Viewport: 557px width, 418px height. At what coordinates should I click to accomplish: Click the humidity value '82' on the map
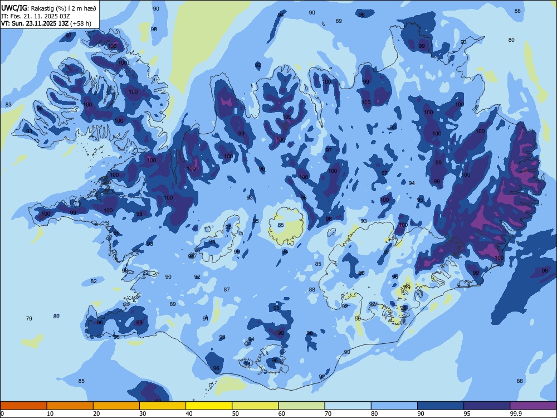coord(94,281)
